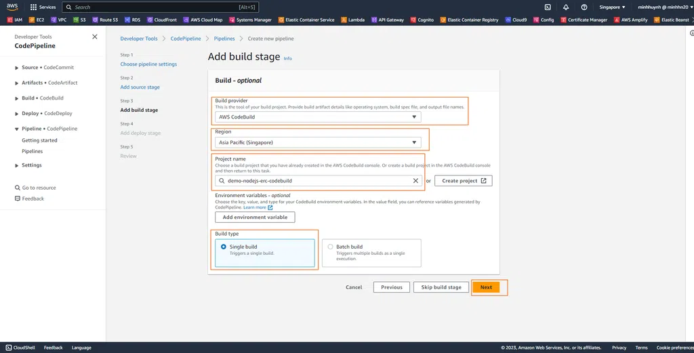Open the RDS bookmark shortcut
Viewport: 694px width, 353px height.
pyautogui.click(x=132, y=20)
